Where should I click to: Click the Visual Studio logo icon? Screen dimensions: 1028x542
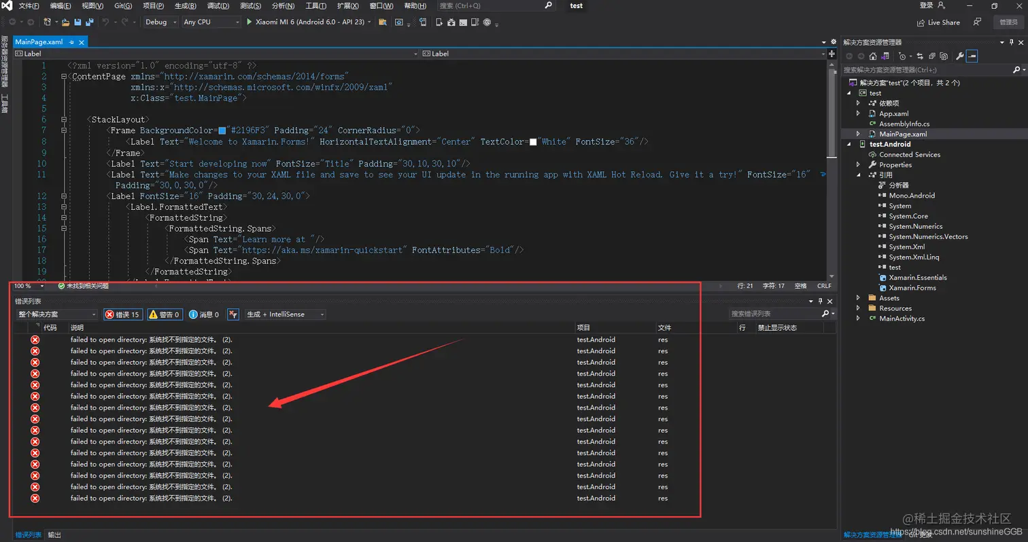click(x=6, y=5)
